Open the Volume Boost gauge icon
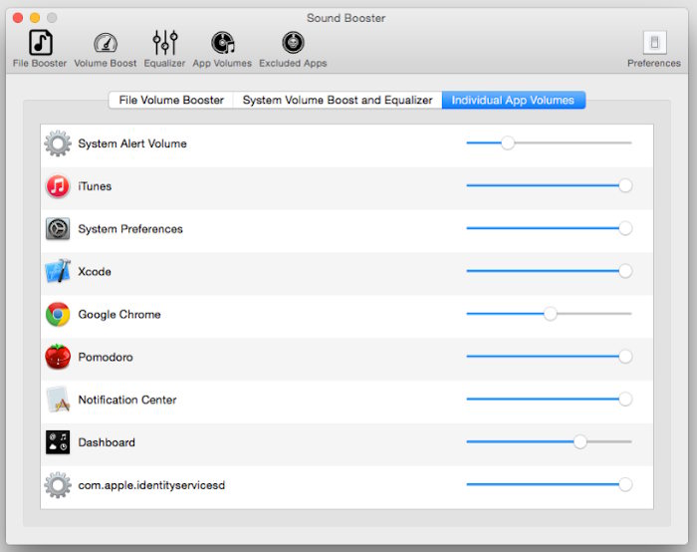Viewport: 697px width, 552px height. tap(106, 43)
